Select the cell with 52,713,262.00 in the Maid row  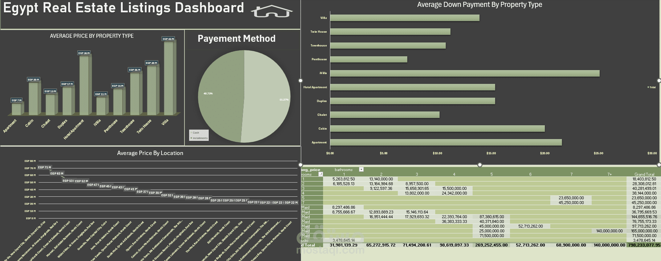click(x=530, y=226)
